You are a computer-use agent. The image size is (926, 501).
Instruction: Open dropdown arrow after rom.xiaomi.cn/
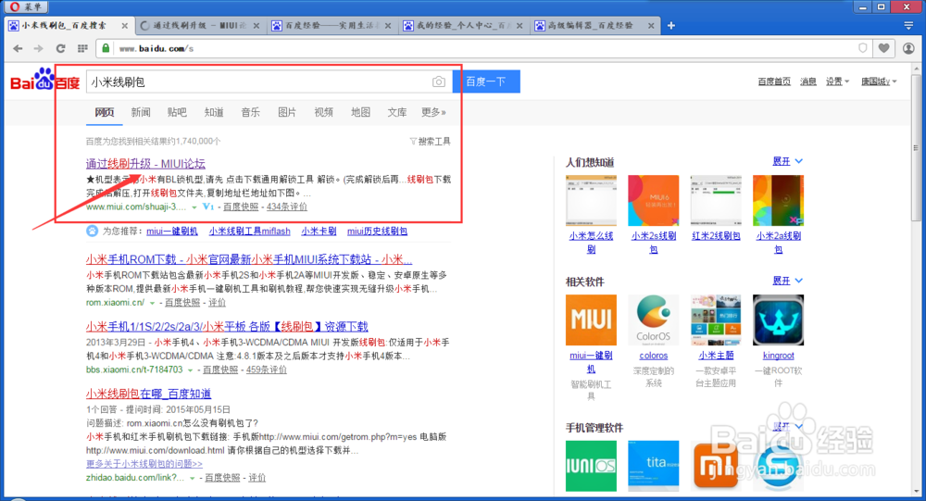point(153,303)
